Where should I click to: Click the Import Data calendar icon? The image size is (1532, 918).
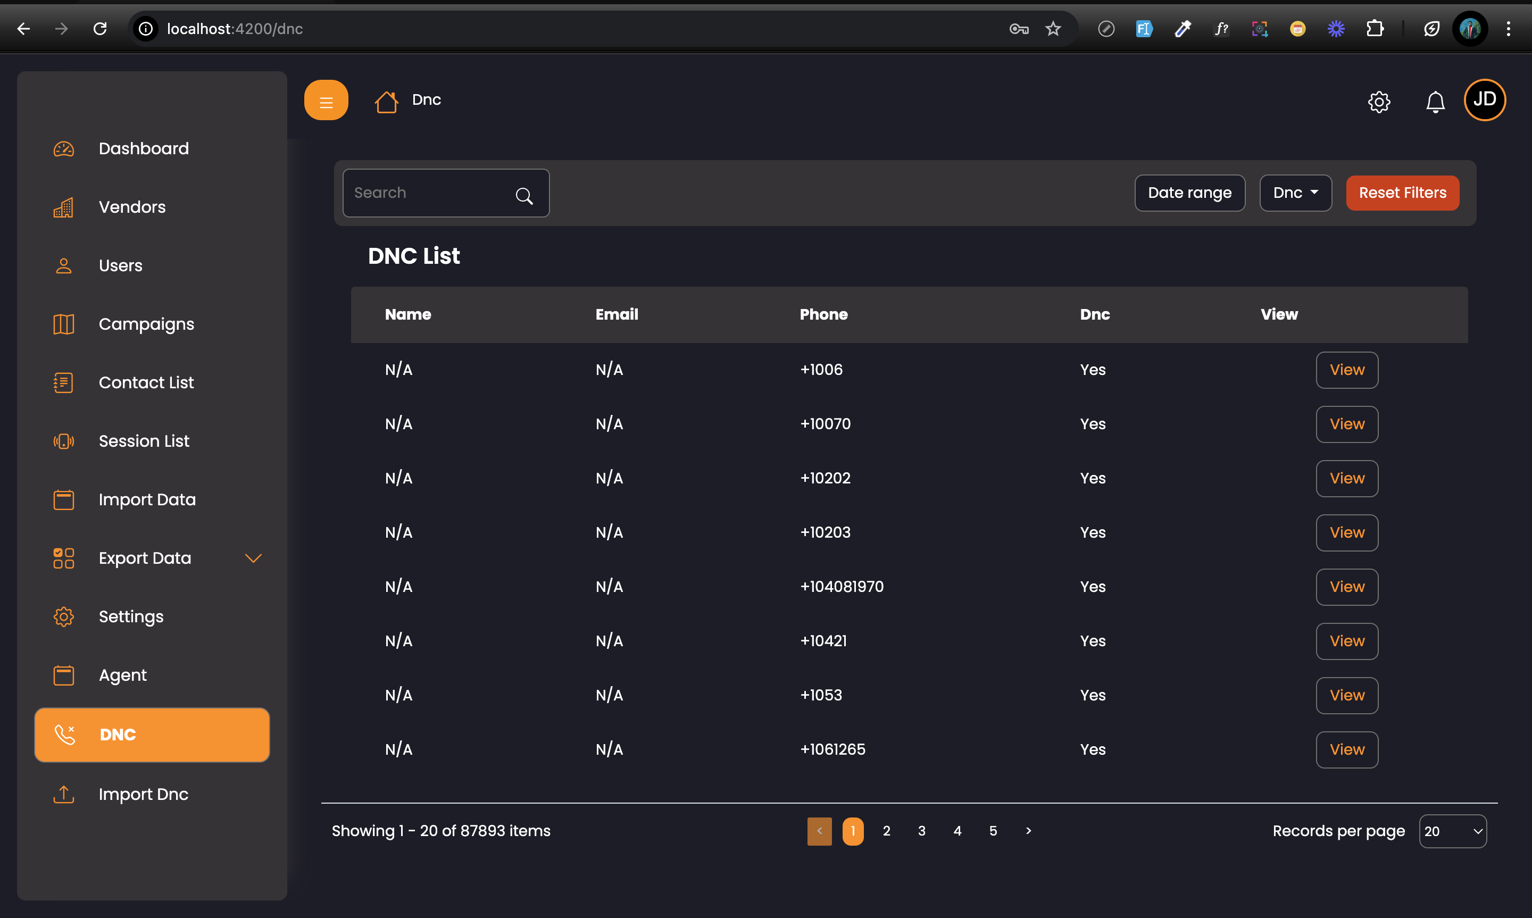tap(64, 500)
